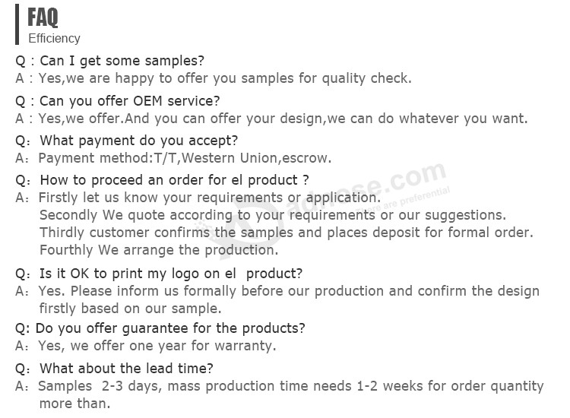
Task: Click the 'guarantee for the products' question
Action: click(160, 328)
